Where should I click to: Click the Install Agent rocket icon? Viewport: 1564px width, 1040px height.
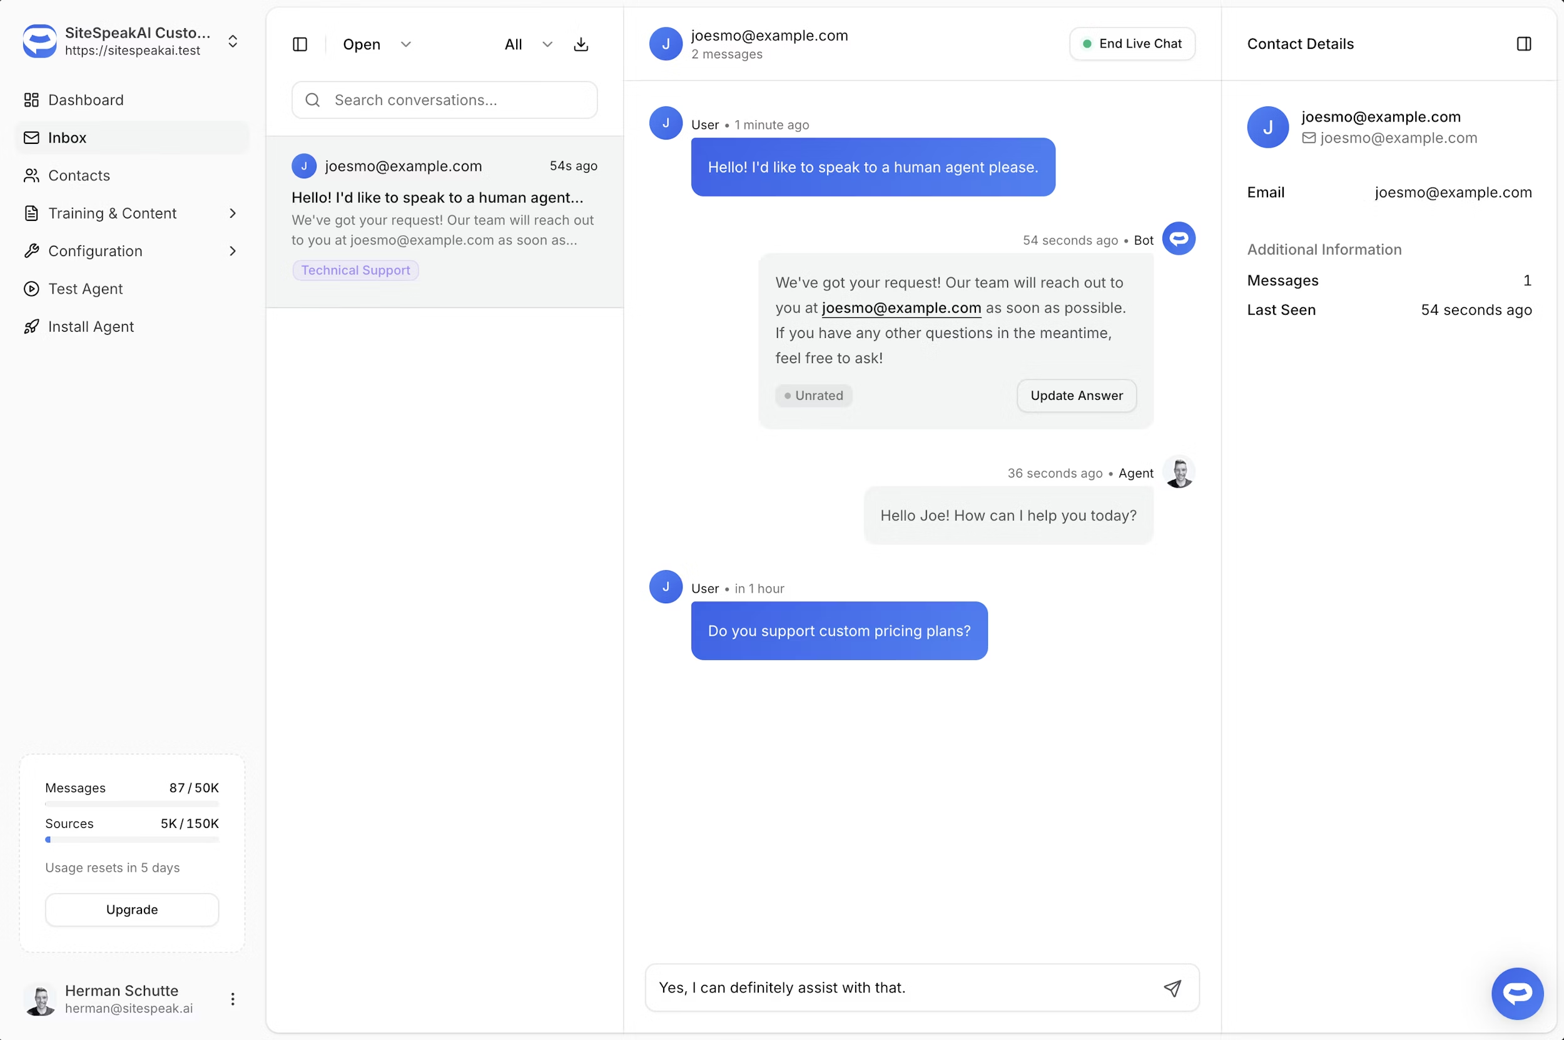point(31,326)
